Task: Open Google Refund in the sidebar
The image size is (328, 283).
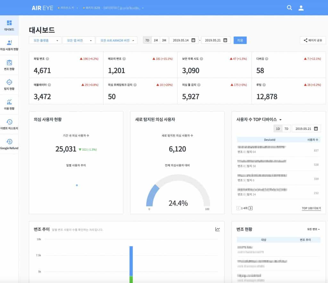Action: [9, 144]
